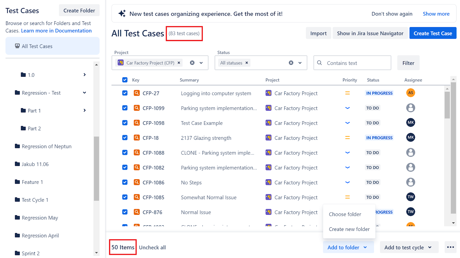
Task: Click the Regression April folder
Action: tap(40, 236)
